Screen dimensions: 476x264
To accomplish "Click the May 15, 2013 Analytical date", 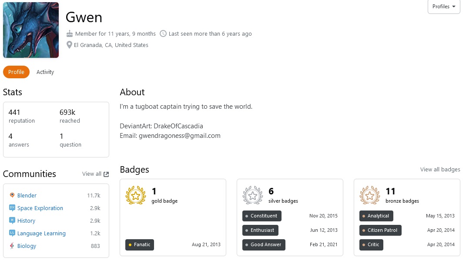I will coord(440,216).
